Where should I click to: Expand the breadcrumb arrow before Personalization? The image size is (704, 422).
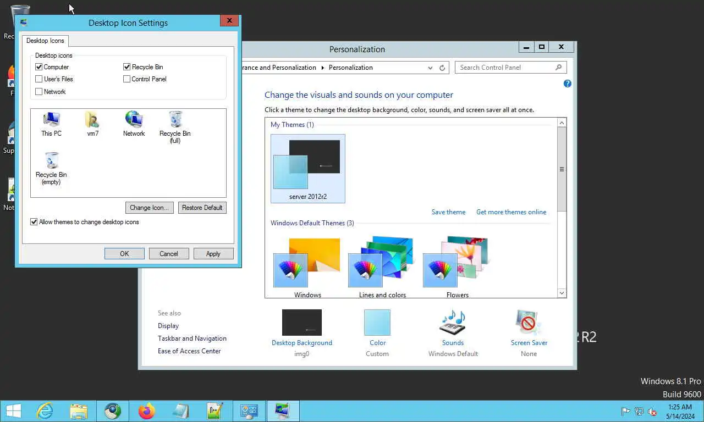tap(322, 68)
